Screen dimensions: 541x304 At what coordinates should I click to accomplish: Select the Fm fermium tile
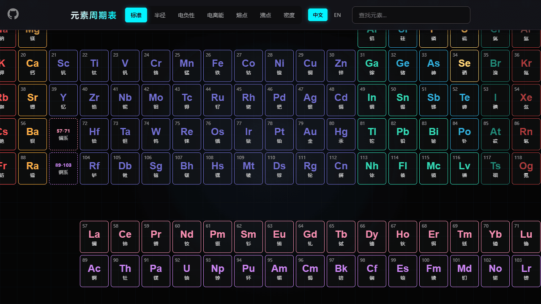point(434,271)
